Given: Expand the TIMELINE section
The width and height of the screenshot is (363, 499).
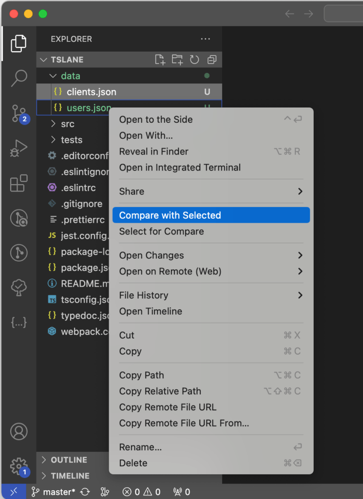Looking at the screenshot, I should pyautogui.click(x=71, y=477).
